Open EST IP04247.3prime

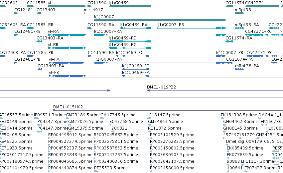(x=39, y=125)
